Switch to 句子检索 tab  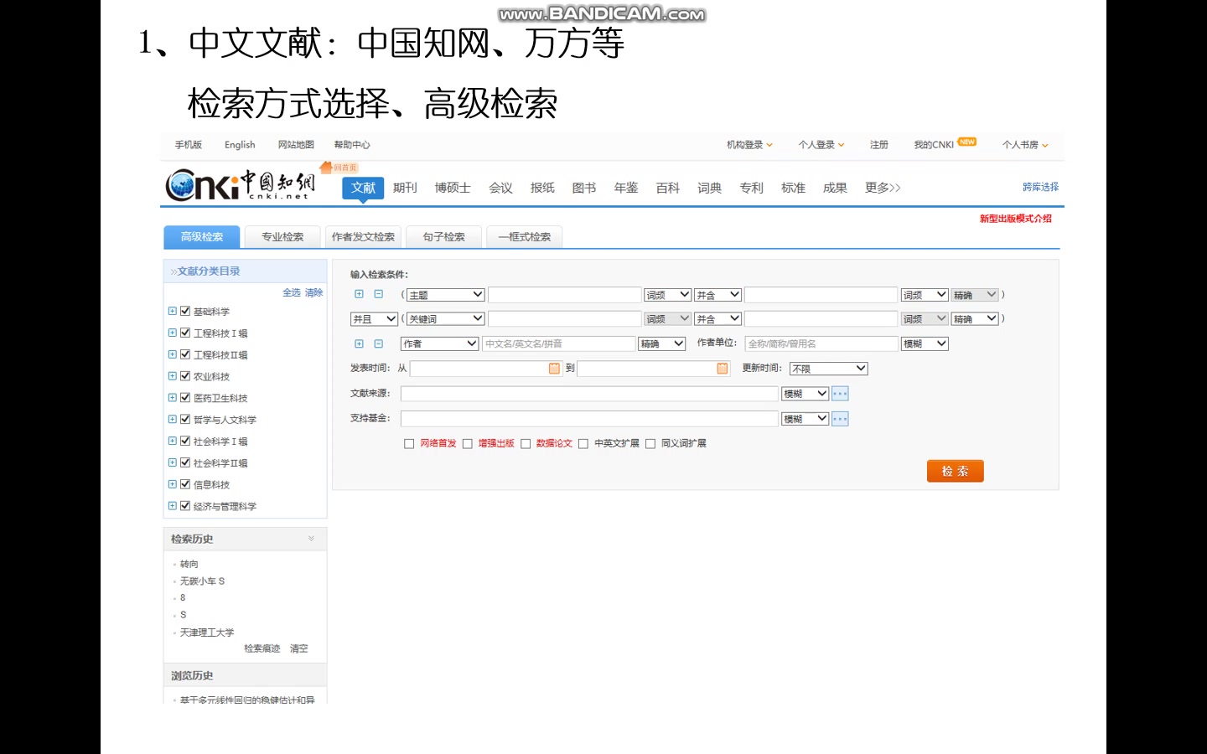tap(443, 237)
